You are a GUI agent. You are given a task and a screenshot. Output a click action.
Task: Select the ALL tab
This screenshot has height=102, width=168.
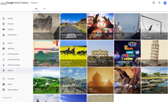point(36,9)
